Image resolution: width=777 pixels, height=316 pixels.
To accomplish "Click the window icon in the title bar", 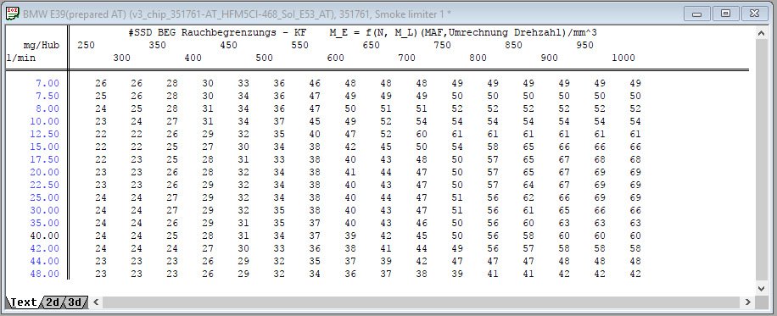I will (13, 14).
